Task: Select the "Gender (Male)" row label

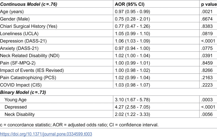Action: pos(15,19)
